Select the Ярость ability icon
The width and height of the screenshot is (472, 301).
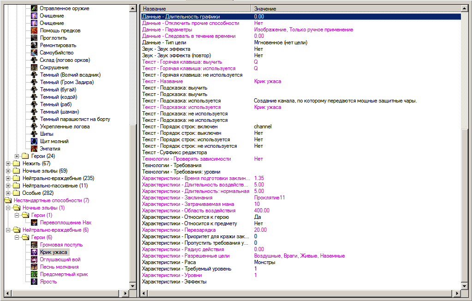pyautogui.click(x=34, y=282)
